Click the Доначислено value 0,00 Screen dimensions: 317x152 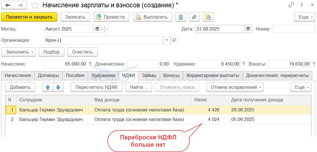tap(148, 64)
